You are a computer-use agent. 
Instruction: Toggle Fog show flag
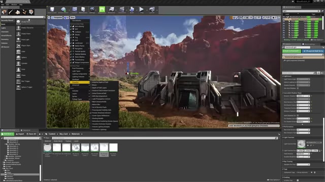coord(80,37)
